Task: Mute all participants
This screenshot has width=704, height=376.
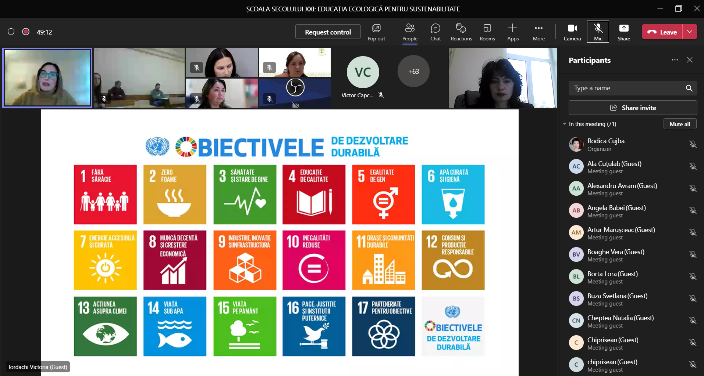Action: point(680,124)
